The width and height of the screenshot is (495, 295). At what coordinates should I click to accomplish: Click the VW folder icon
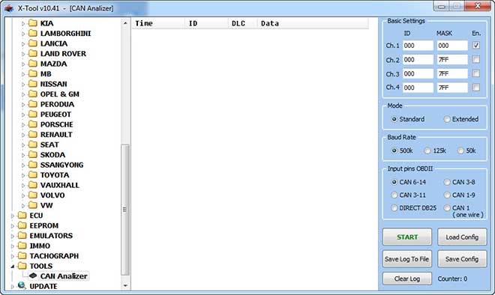point(33,205)
